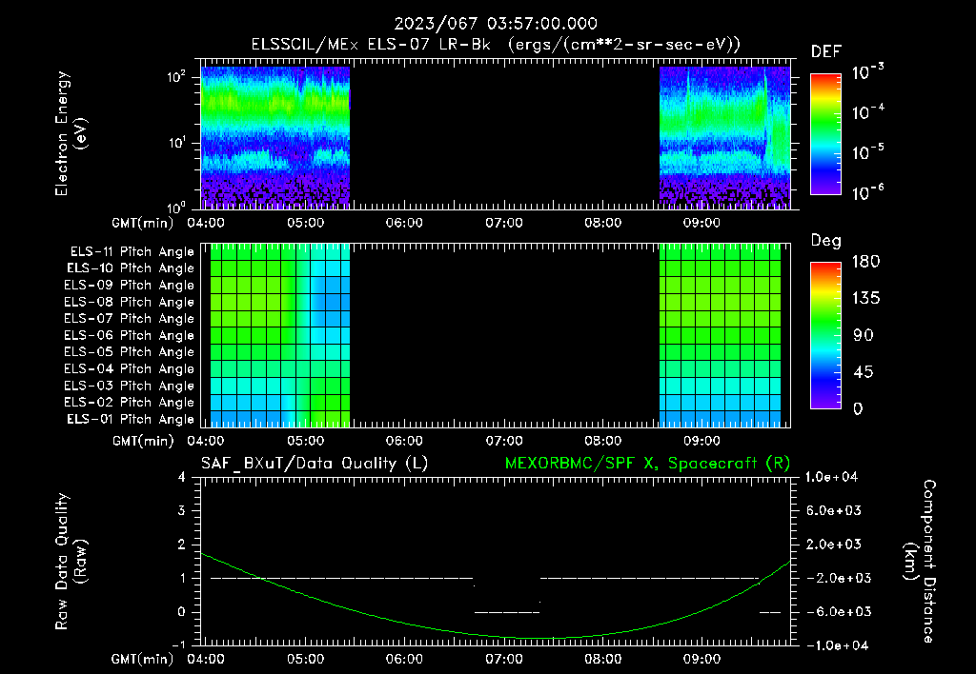
Task: Click the ELS-07 Pitch Angle row label
Action: pyautogui.click(x=130, y=318)
